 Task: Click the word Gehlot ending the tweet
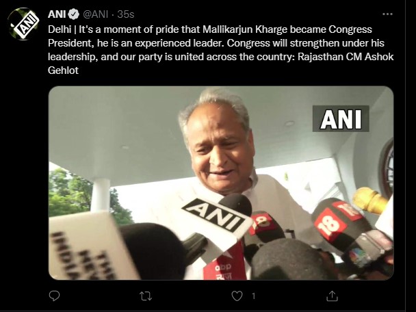(63, 70)
